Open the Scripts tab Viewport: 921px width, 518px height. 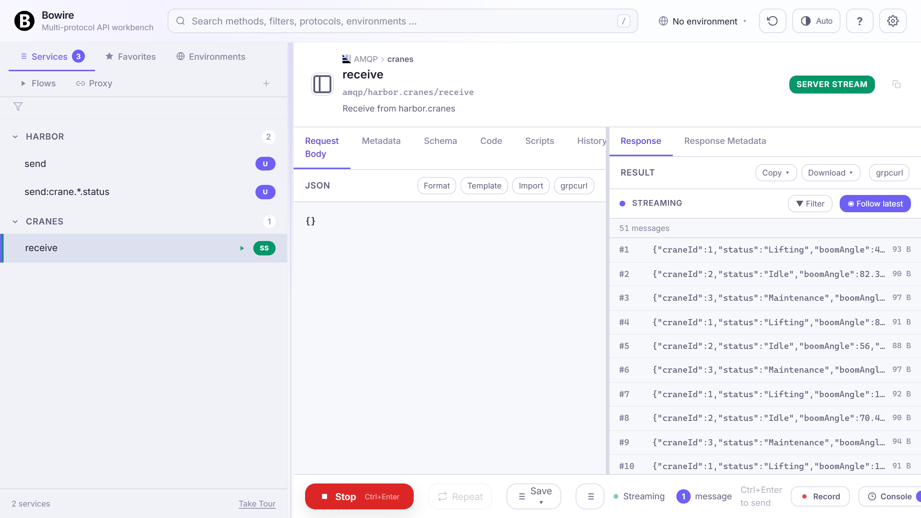pos(540,141)
